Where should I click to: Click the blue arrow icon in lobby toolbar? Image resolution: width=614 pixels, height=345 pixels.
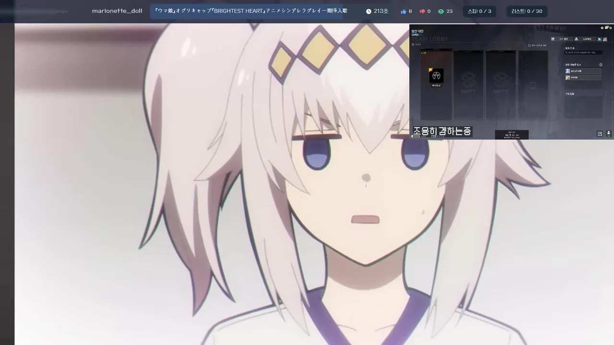pos(600,39)
